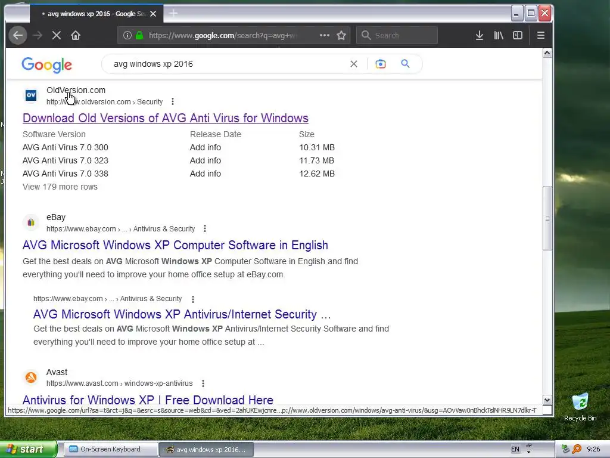This screenshot has height=458, width=610.
Task: Click the OldVersion.com site favicon
Action: [31, 95]
